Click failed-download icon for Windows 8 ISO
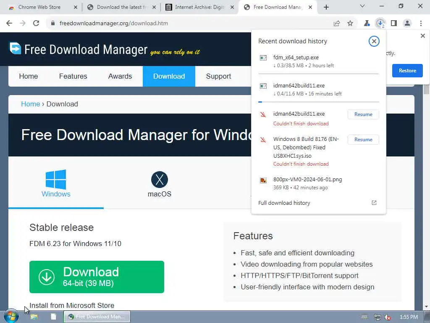The width and height of the screenshot is (430, 323). pyautogui.click(x=263, y=140)
